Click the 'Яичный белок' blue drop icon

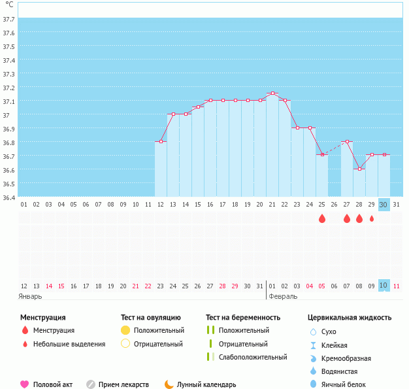coord(313,384)
